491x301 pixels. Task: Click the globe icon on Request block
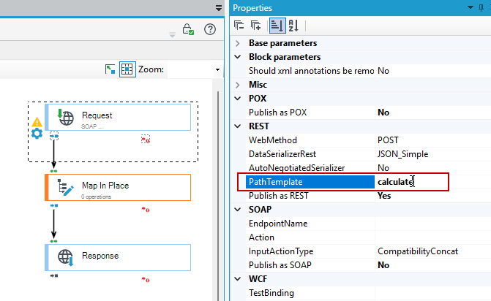(65, 117)
